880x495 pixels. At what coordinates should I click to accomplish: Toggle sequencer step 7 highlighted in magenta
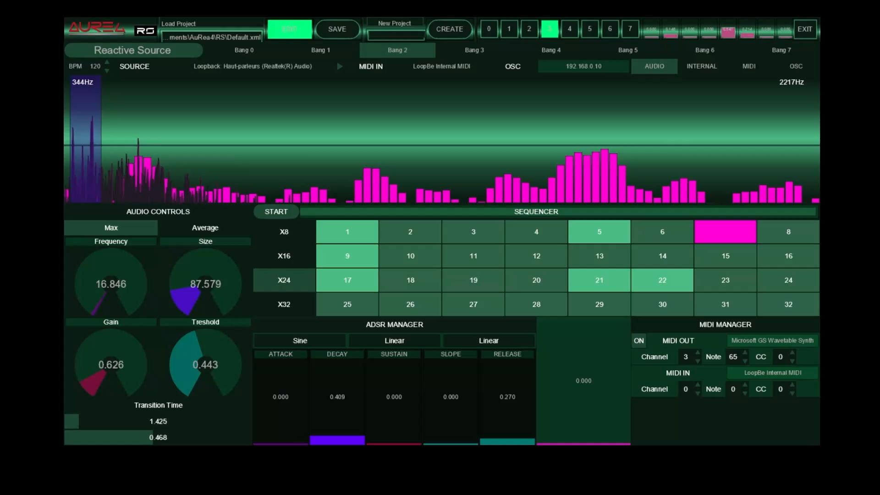725,232
